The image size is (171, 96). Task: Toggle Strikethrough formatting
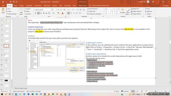pyautogui.click(x=46, y=13)
